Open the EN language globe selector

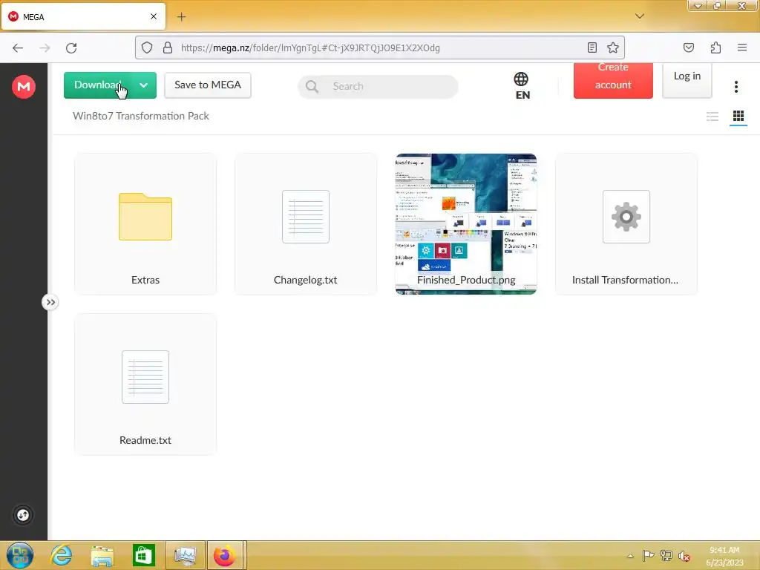point(522,86)
